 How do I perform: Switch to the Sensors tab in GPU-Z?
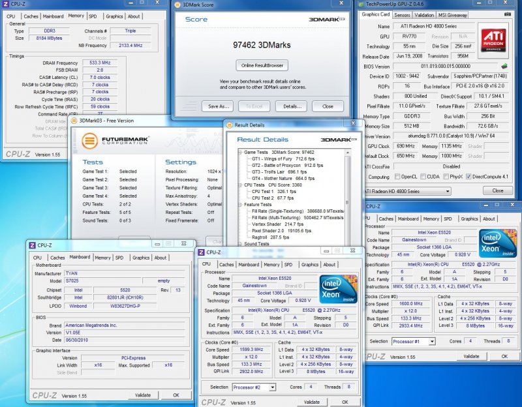[402, 15]
